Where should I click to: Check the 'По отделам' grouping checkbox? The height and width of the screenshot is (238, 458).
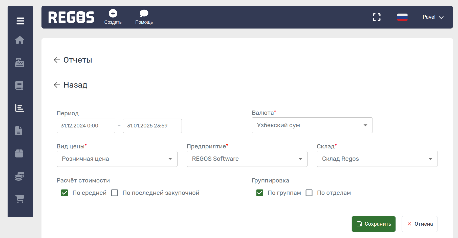[309, 193]
